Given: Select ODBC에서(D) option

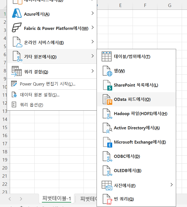Looking at the screenshot, I should point(136,156).
